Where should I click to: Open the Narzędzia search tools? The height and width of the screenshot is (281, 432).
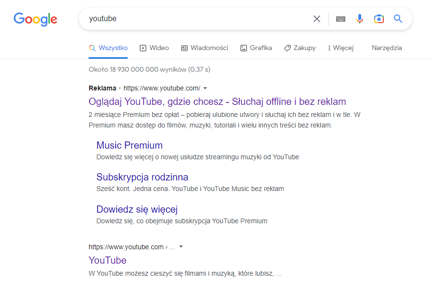click(x=387, y=48)
